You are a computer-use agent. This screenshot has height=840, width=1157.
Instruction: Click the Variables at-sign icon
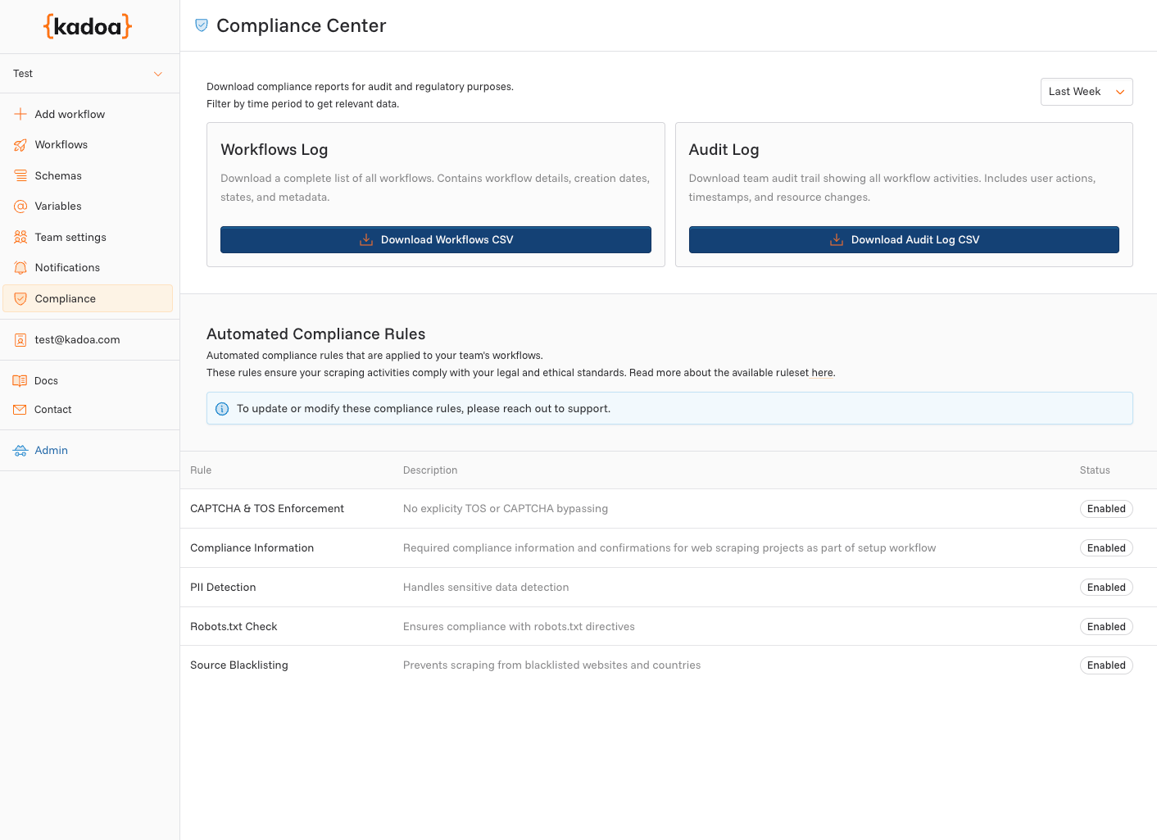tap(20, 207)
